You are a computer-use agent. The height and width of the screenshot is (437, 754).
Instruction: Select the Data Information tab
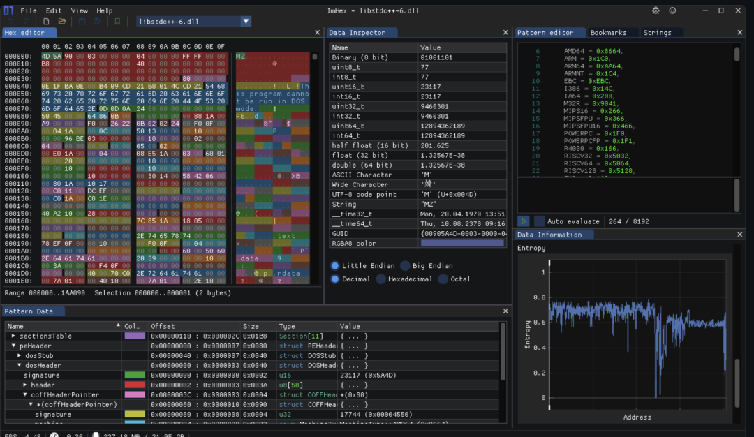tap(554, 235)
